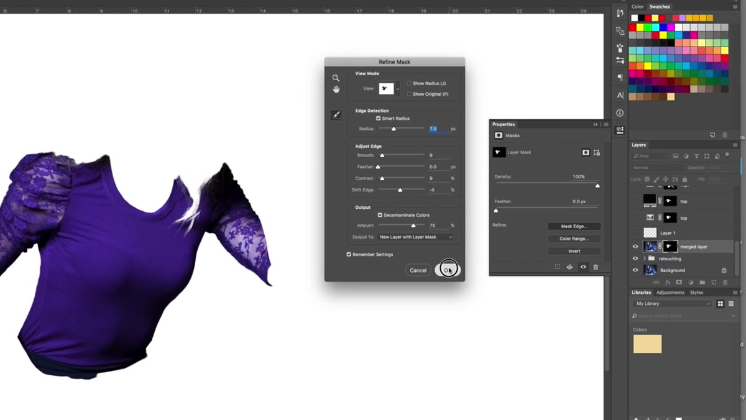The height and width of the screenshot is (420, 746).
Task: Click the Invert button in Properties
Action: 574,251
